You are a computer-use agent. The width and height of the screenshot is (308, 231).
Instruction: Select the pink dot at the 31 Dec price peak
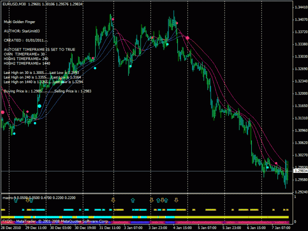pyautogui.click(x=113, y=19)
